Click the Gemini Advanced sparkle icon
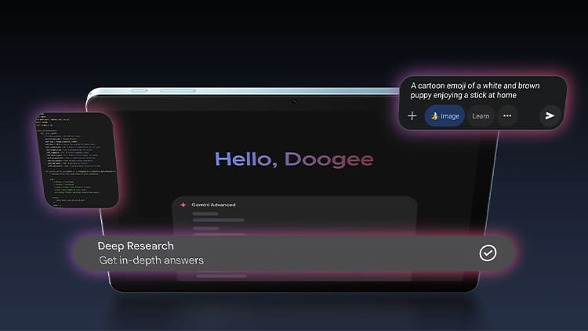Image resolution: width=588 pixels, height=331 pixels. tap(183, 205)
